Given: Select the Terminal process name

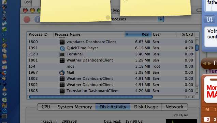Looking at the screenshot, I should [74, 54].
